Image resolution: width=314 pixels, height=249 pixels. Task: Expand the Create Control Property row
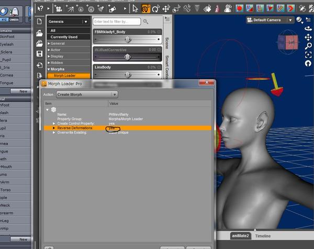pyautogui.click(x=54, y=123)
